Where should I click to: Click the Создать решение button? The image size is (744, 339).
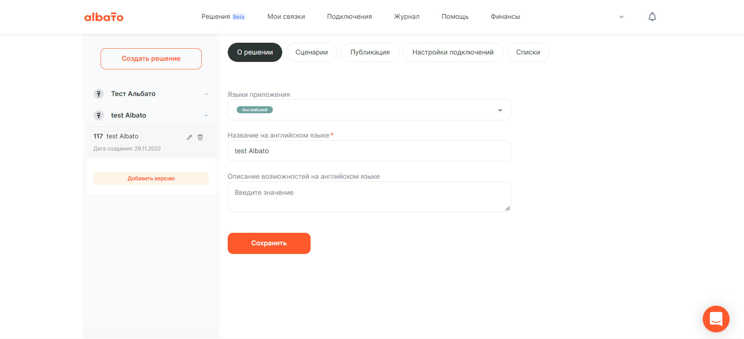click(x=151, y=59)
